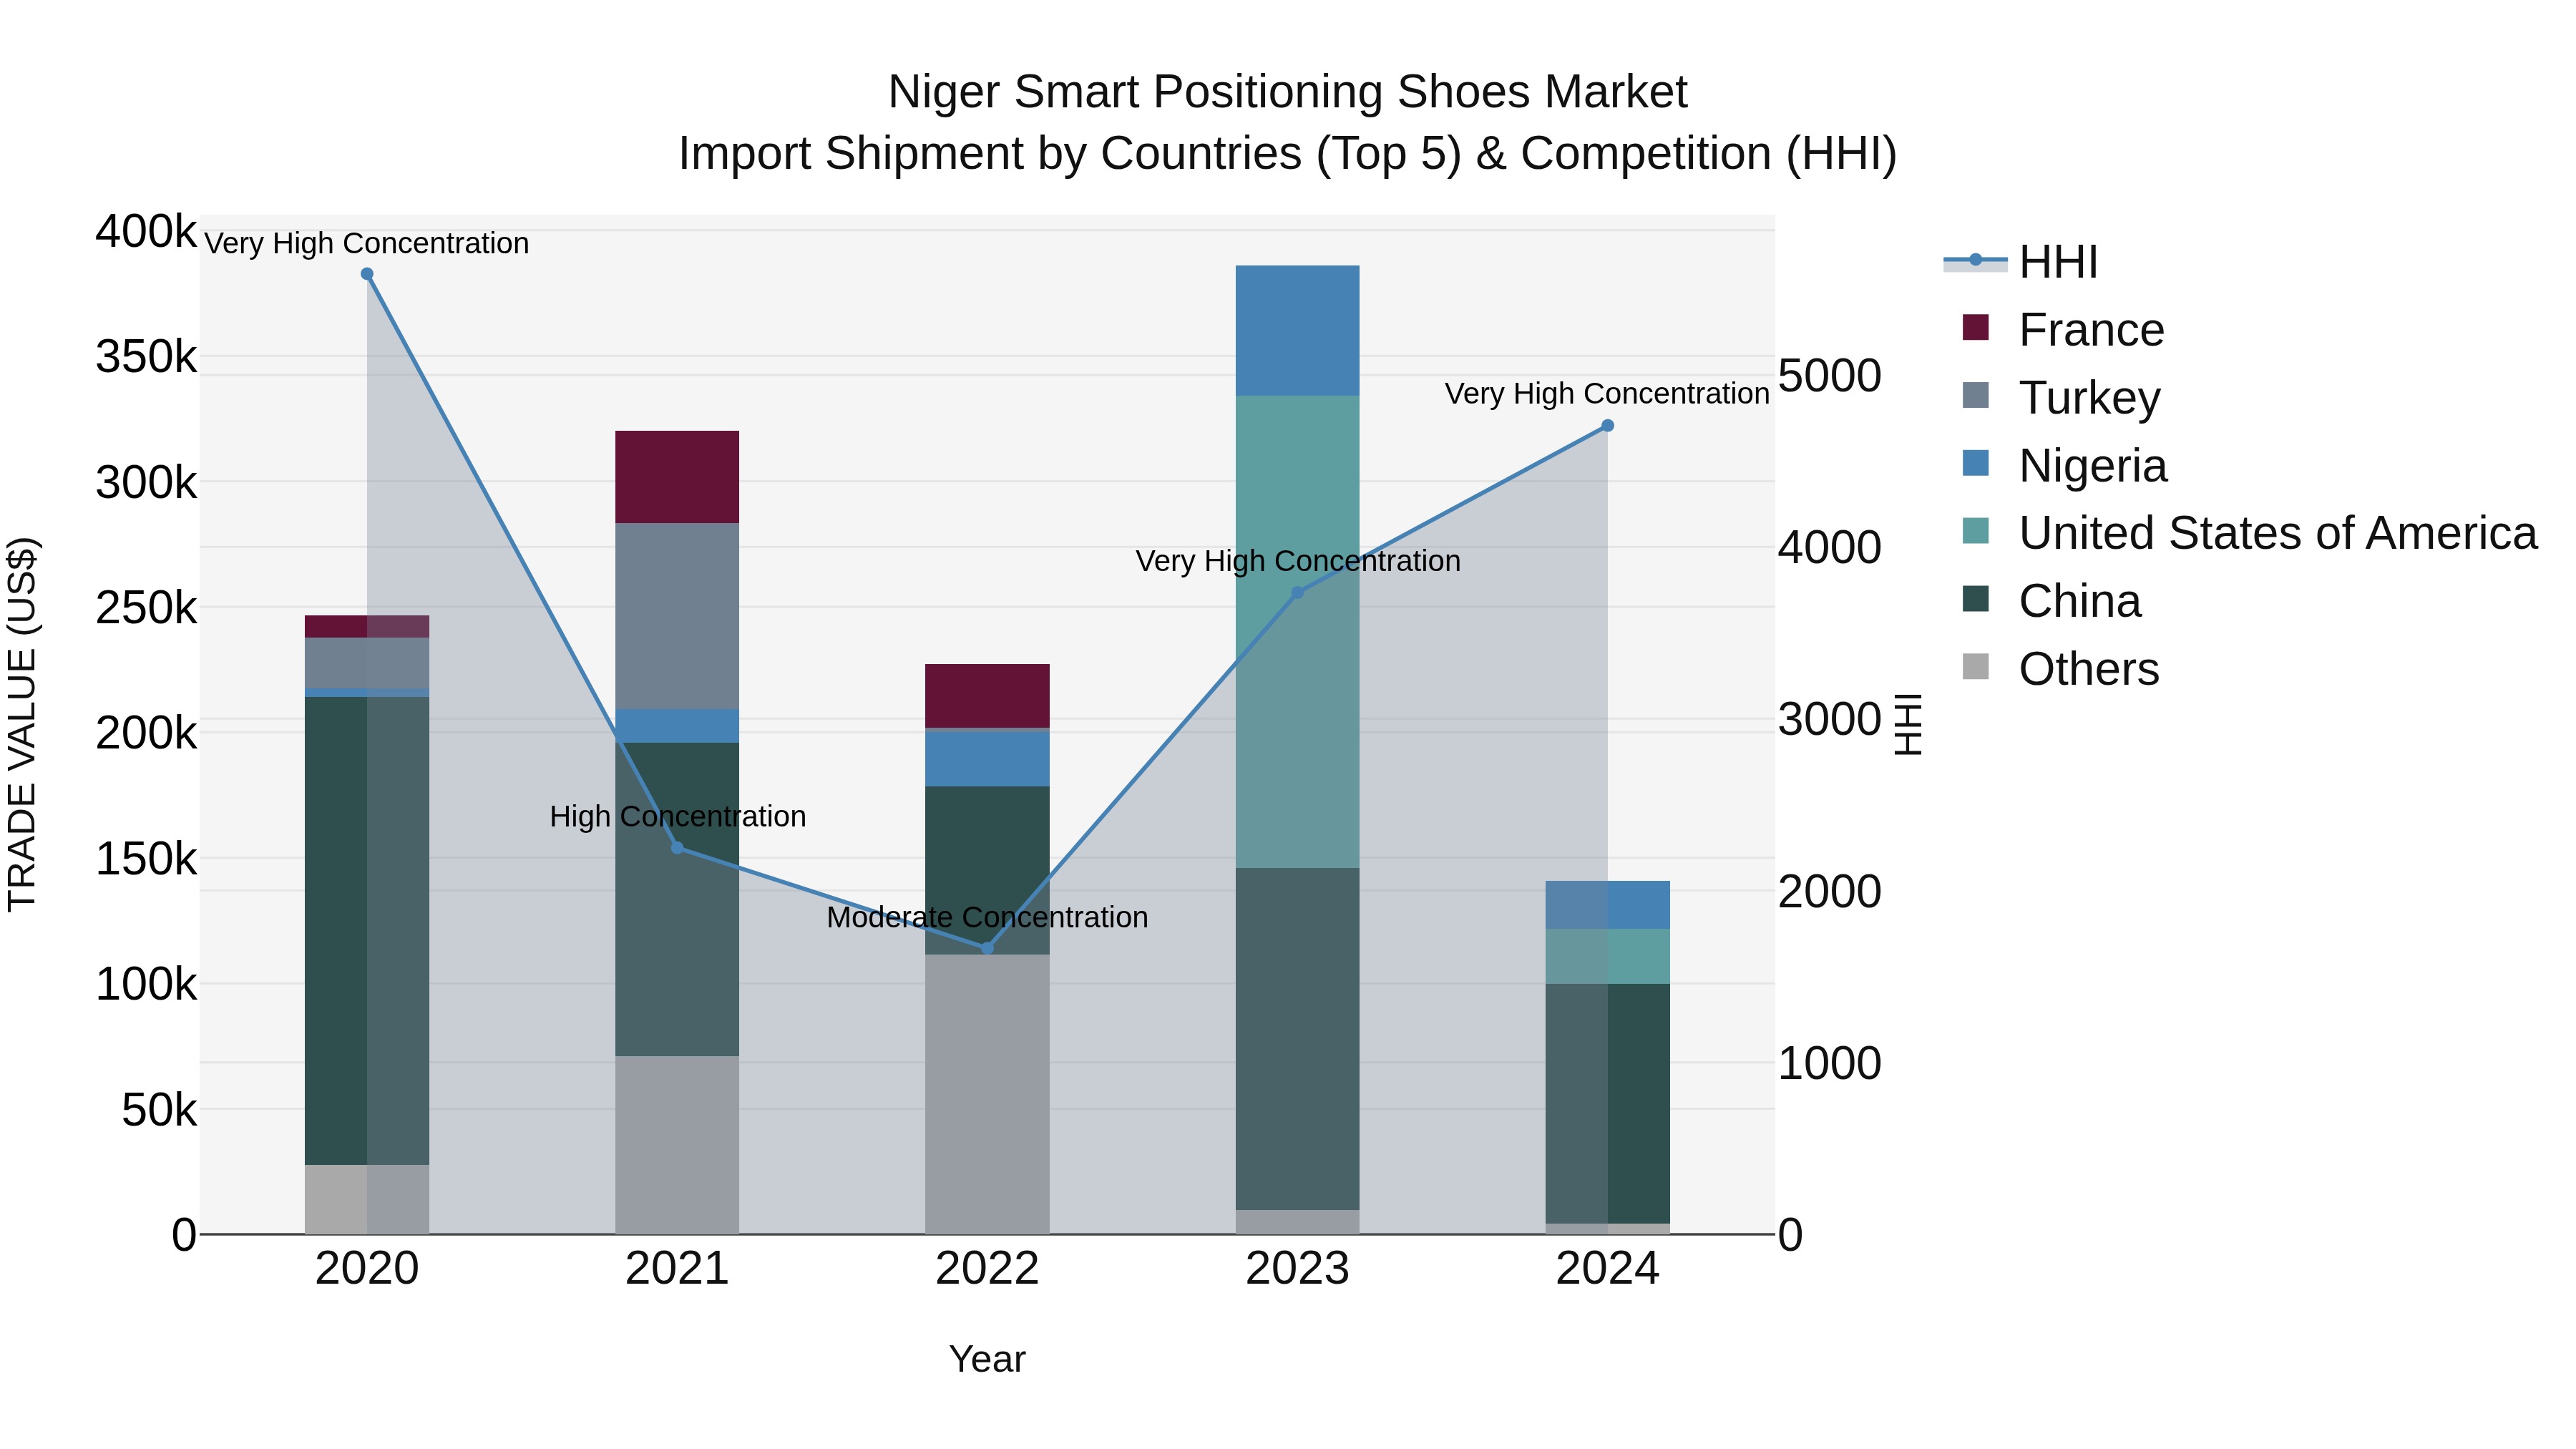2576x1449 pixels.
Task: Click 'Very High Concentration' label above 2020
Action: 367,243
